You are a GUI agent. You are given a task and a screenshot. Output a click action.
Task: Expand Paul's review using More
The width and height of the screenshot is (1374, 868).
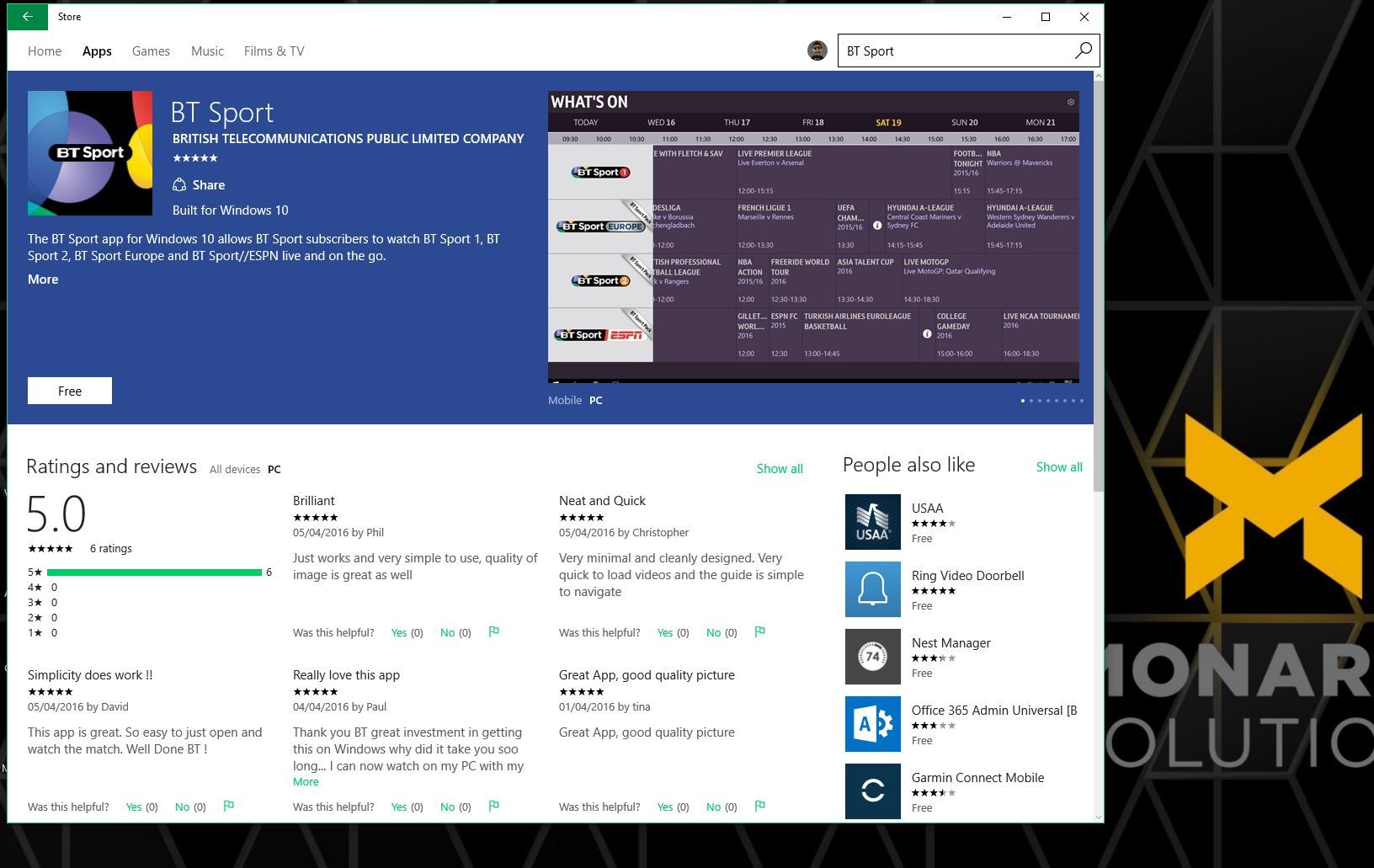[x=305, y=781]
